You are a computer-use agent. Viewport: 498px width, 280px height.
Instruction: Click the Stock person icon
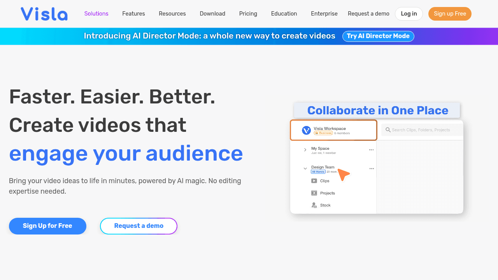tap(314, 205)
